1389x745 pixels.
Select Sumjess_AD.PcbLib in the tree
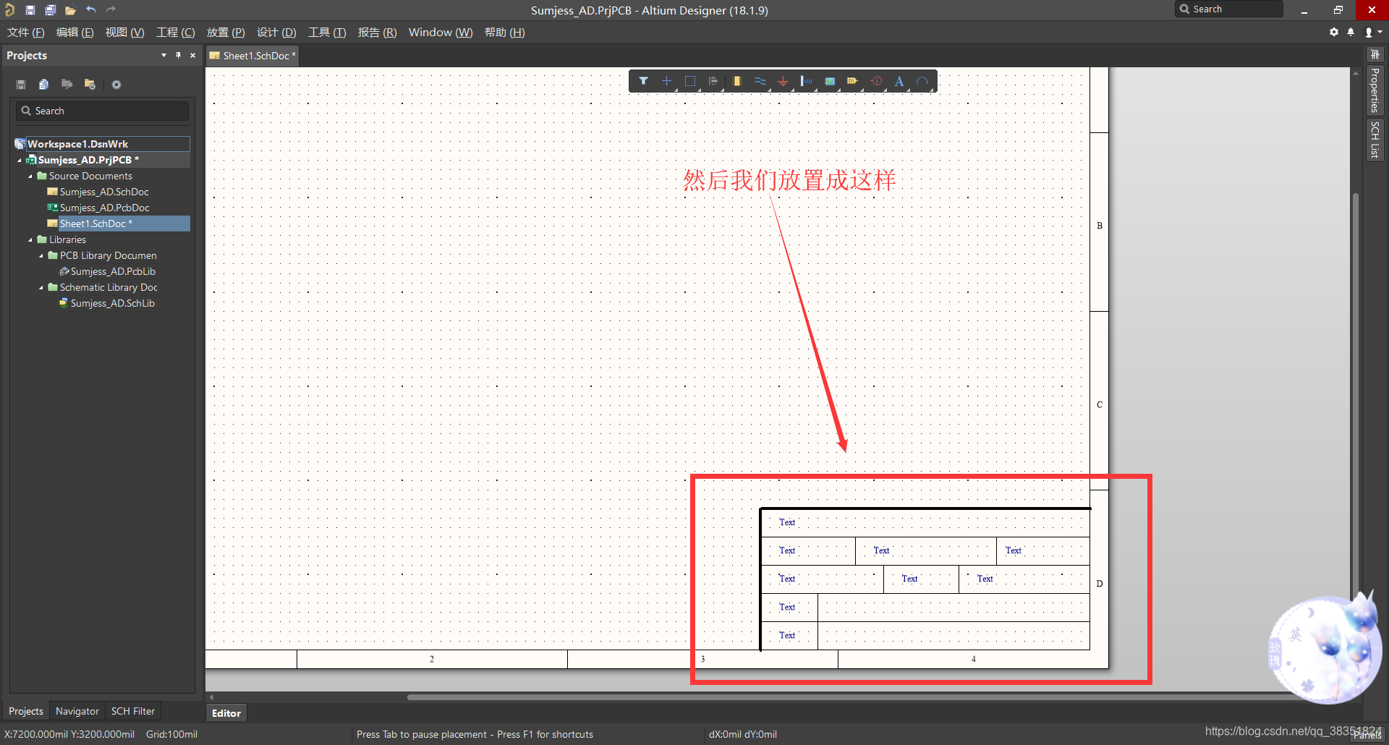click(x=113, y=271)
